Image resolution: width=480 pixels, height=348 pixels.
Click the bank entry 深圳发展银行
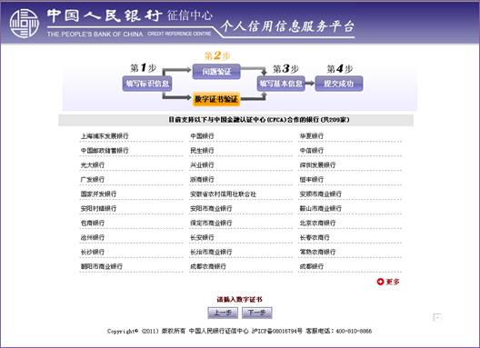coord(317,165)
